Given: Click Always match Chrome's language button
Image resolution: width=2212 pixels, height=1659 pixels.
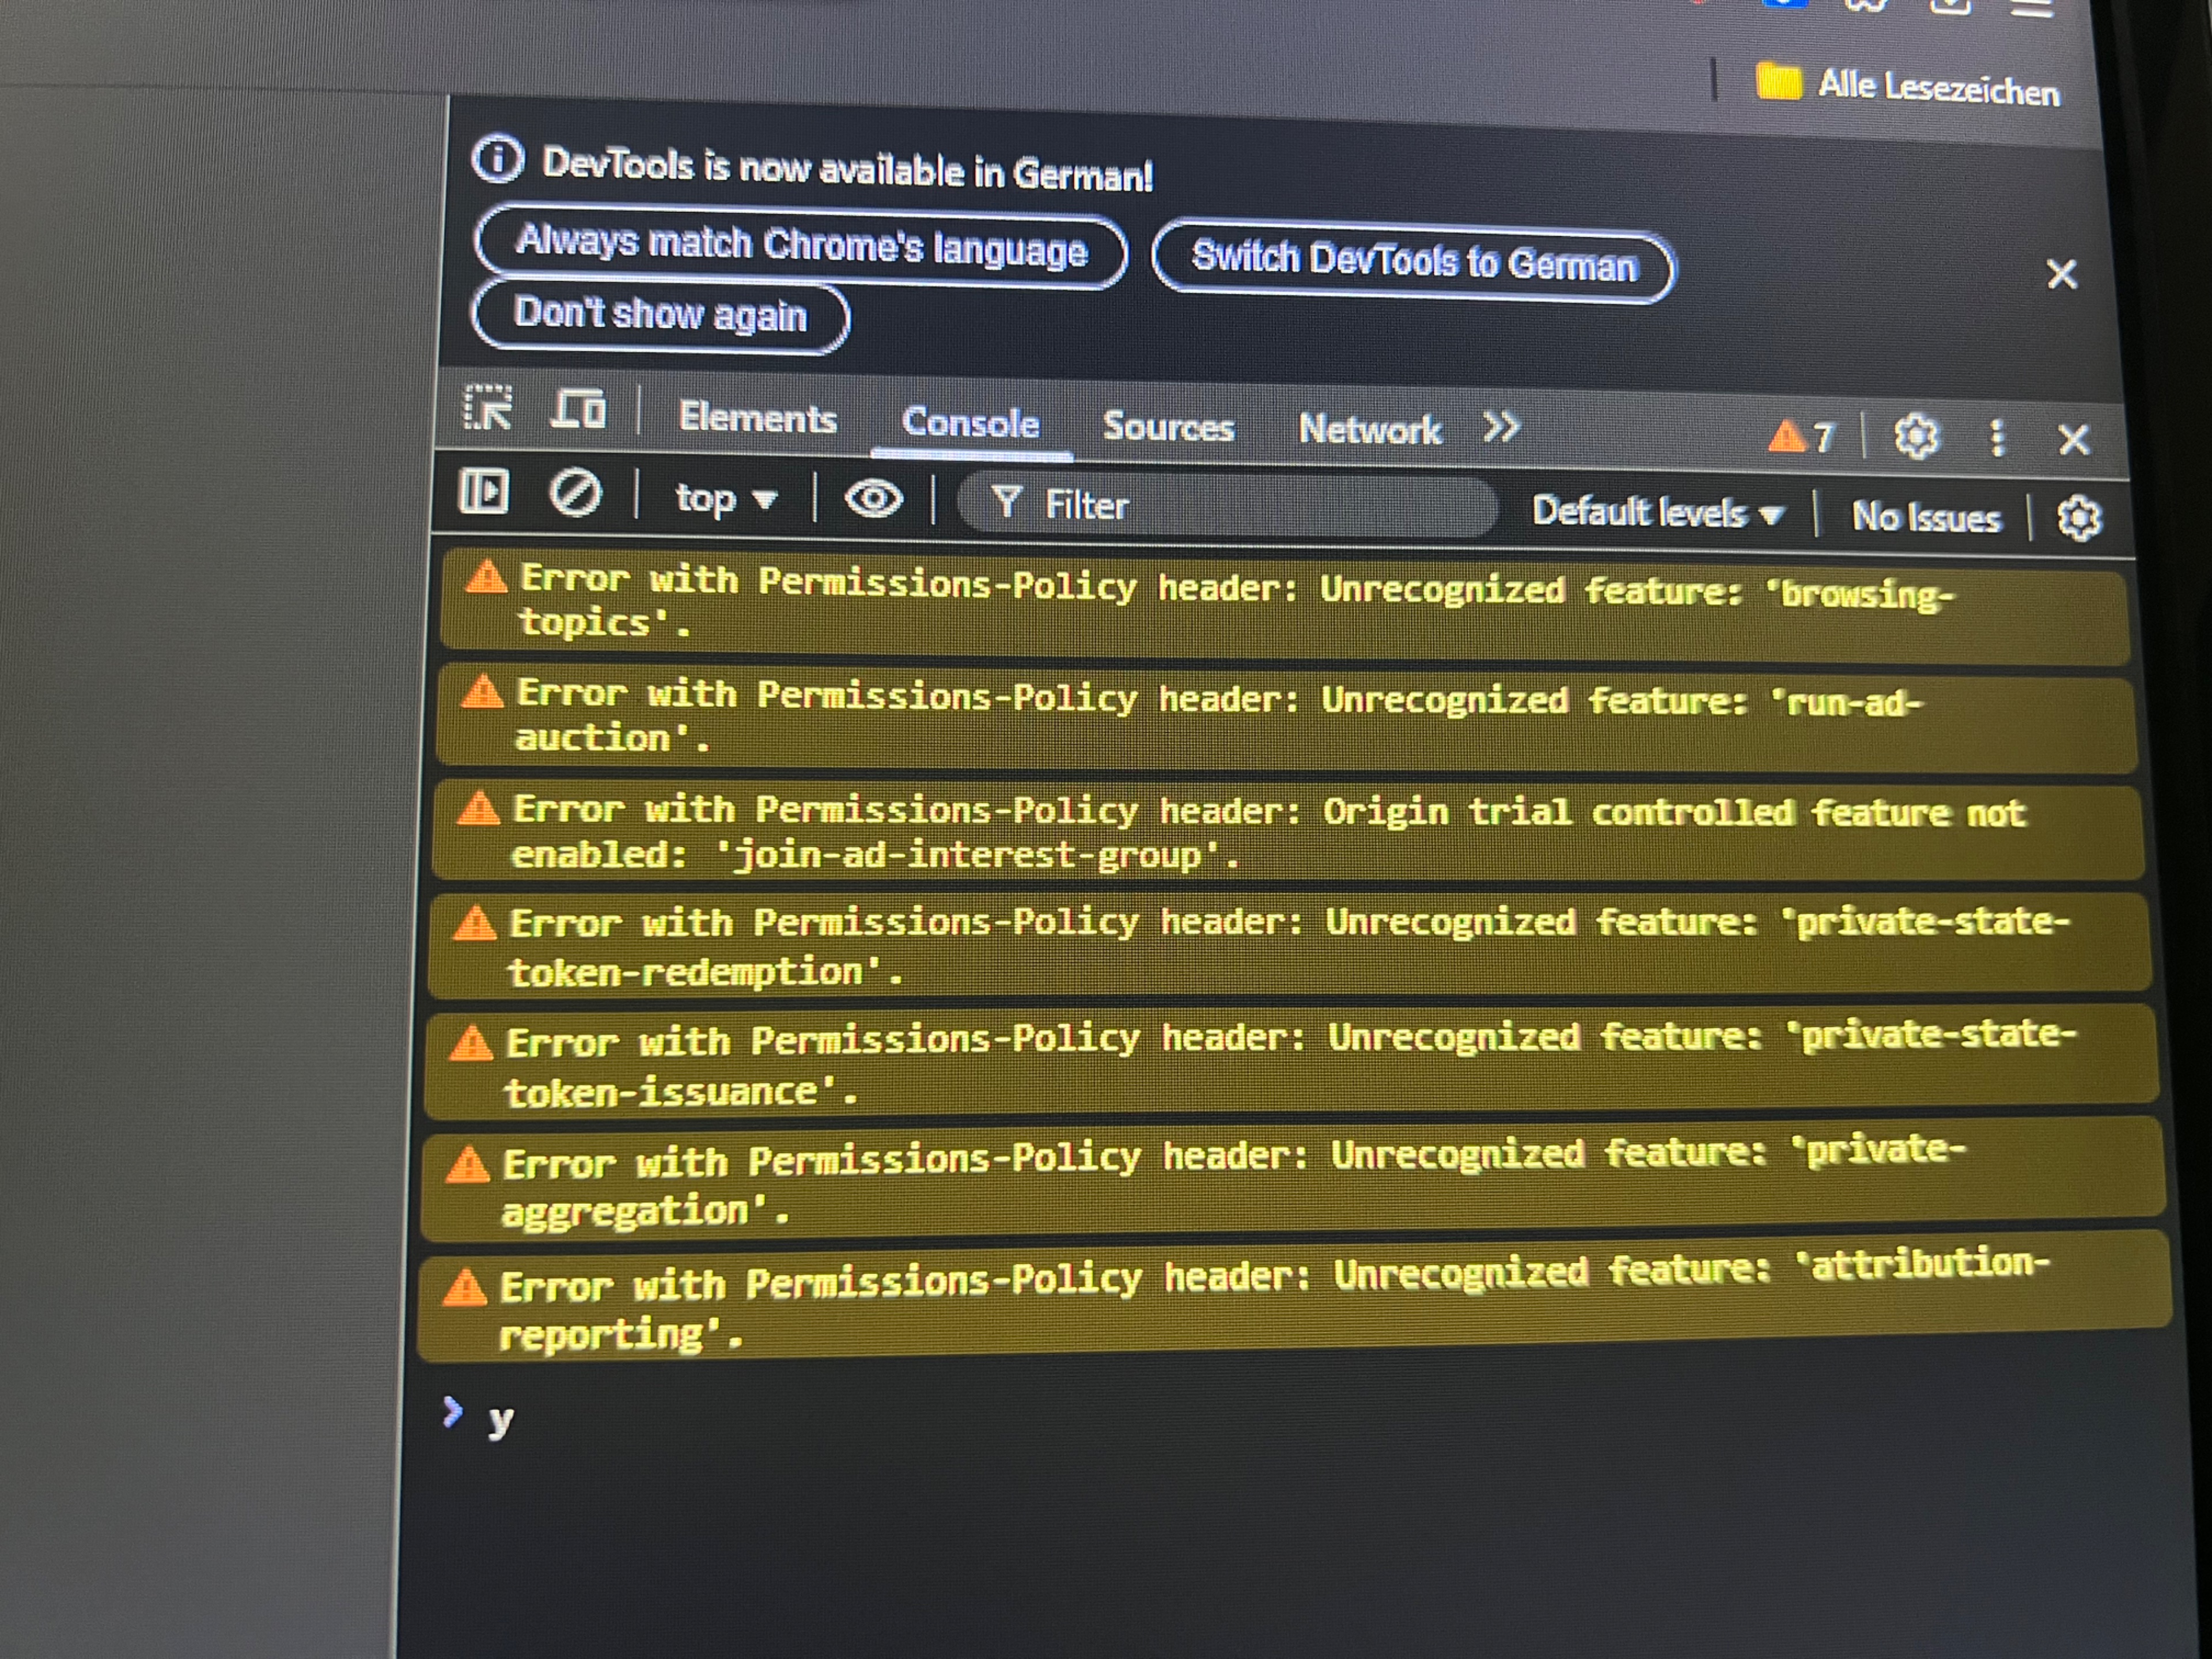Looking at the screenshot, I should (801, 246).
